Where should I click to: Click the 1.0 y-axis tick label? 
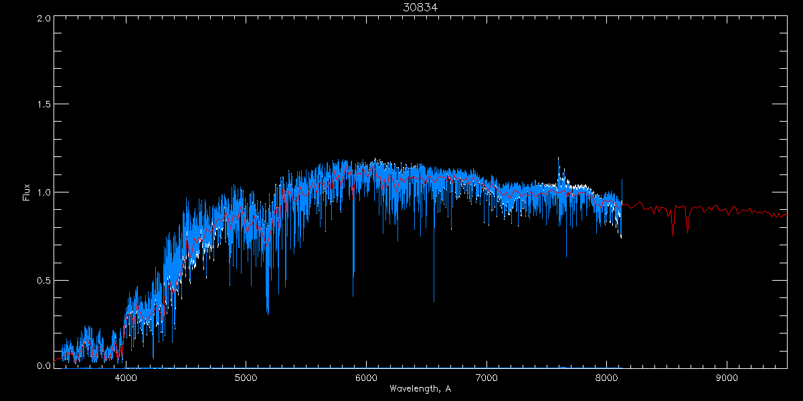(x=44, y=192)
